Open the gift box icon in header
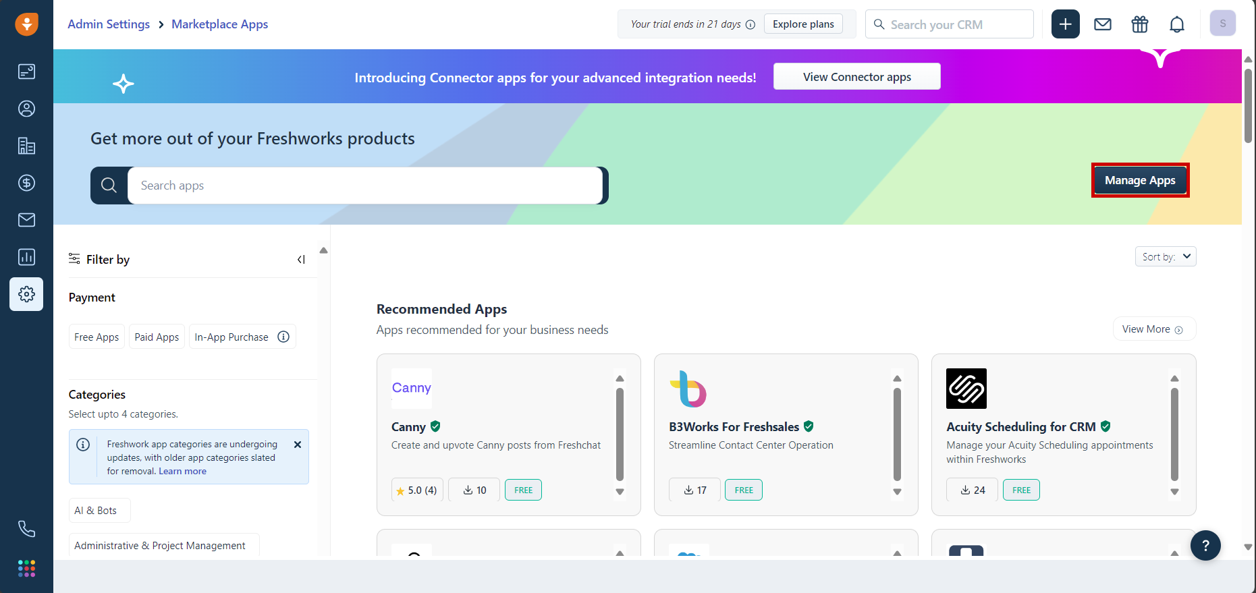 coord(1140,24)
